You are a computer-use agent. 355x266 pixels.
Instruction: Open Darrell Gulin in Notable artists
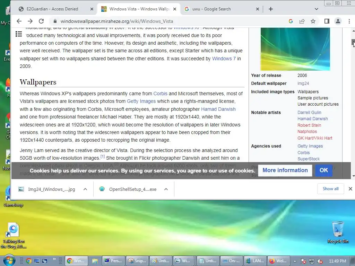click(309, 113)
